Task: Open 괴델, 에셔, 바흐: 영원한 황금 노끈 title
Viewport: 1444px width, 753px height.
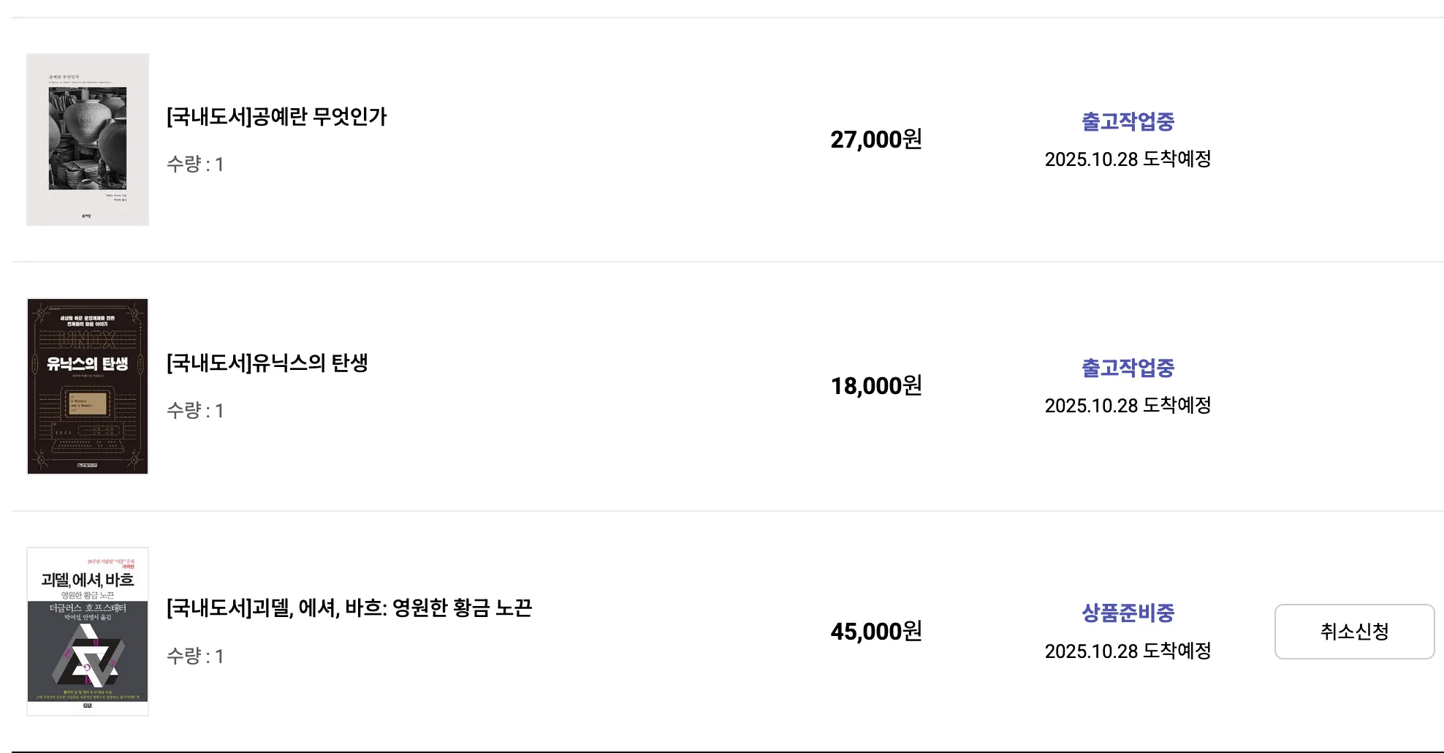Action: [349, 608]
